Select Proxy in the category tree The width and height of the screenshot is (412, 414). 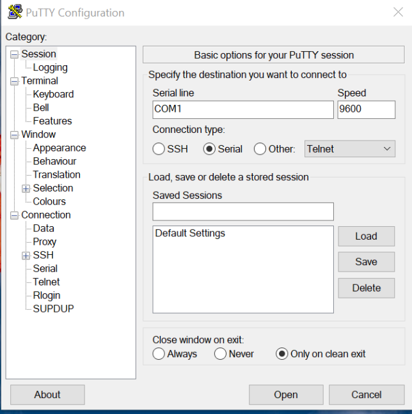pos(45,242)
